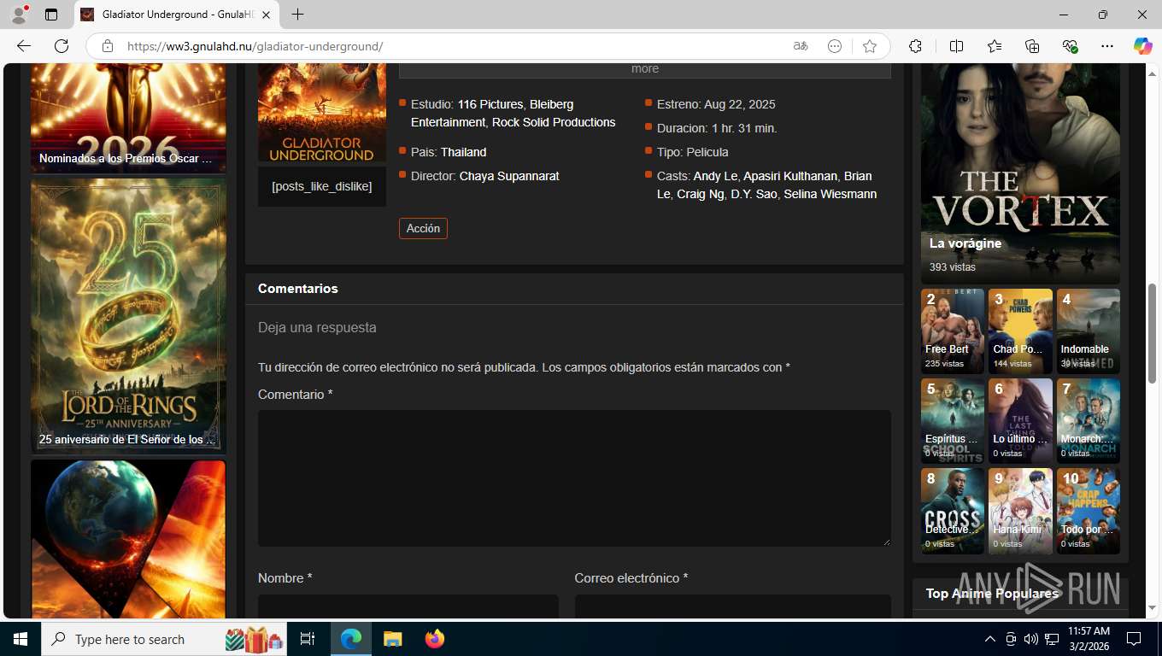Click the taskbar search box

pyautogui.click(x=164, y=639)
